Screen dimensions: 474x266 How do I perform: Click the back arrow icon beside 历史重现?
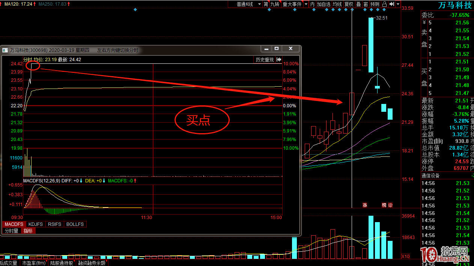pos(279,60)
